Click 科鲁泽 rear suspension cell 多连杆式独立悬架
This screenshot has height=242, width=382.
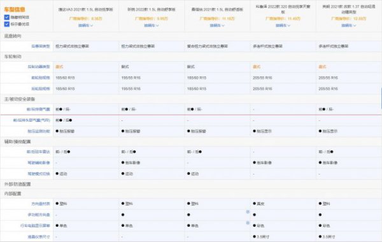click(x=267, y=46)
